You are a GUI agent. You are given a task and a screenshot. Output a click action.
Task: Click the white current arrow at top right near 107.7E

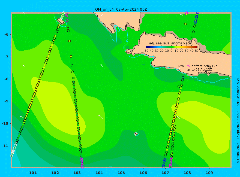click(182, 15)
